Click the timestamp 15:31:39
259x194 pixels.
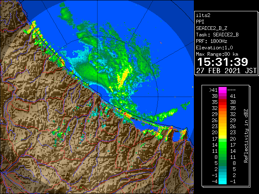[x=223, y=62]
